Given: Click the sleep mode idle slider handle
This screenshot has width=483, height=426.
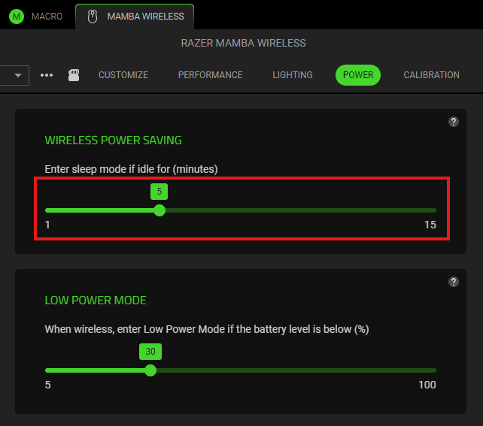Looking at the screenshot, I should [x=159, y=210].
